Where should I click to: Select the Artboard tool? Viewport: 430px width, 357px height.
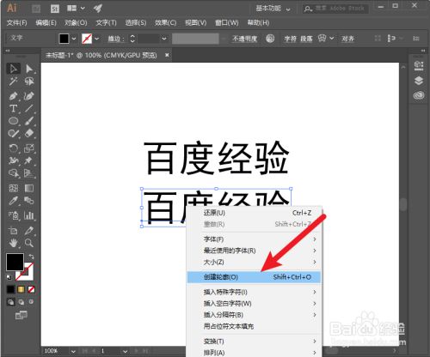click(x=13, y=230)
